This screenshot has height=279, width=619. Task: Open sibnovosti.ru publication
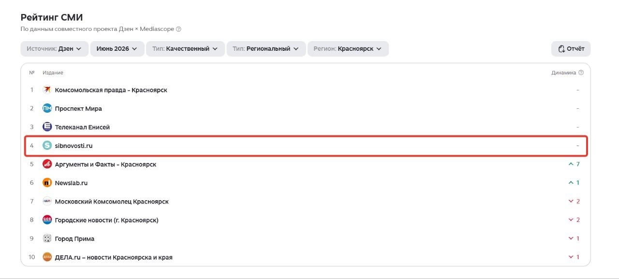[x=74, y=146]
